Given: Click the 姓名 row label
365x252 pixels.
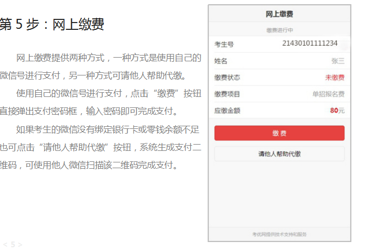Looking at the screenshot, I should (221, 61).
